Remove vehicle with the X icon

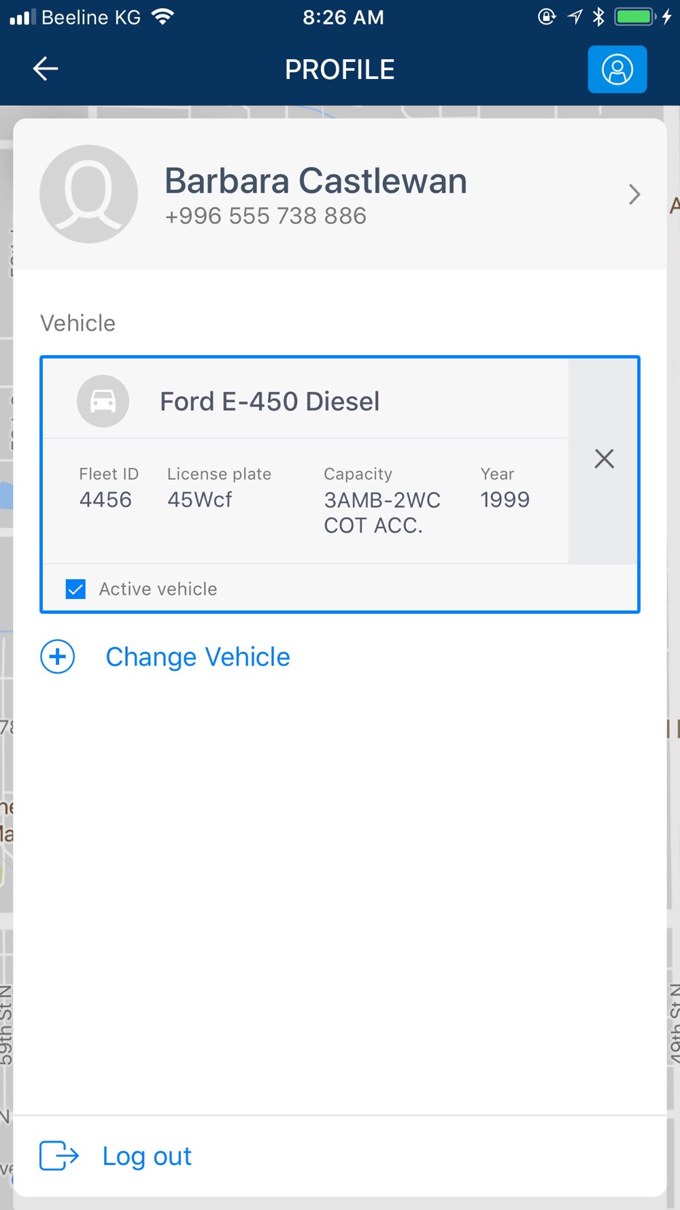[x=604, y=459]
